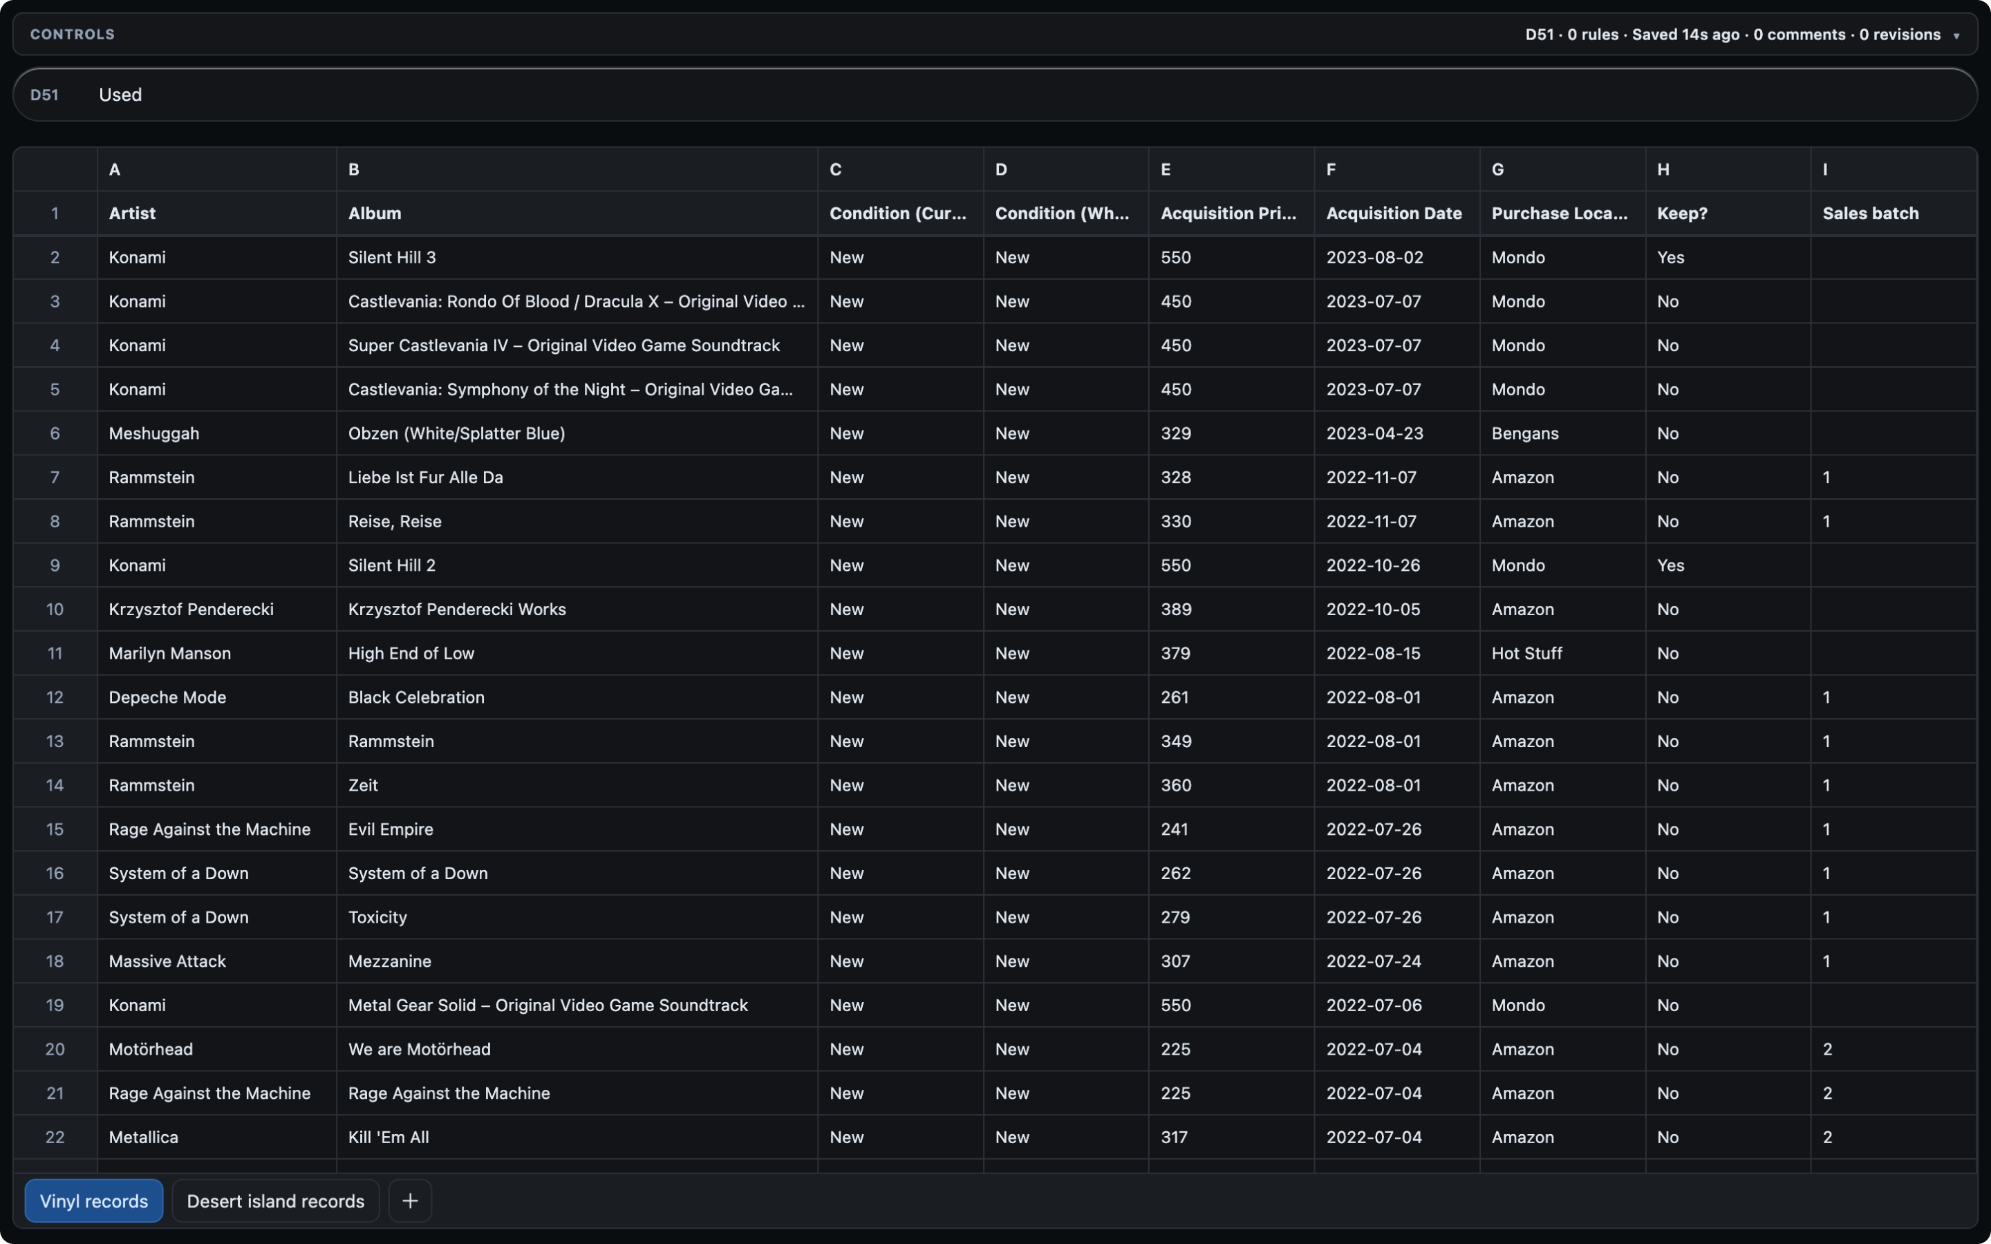The image size is (1991, 1244).
Task: Click the Artist header cell
Action: click(x=216, y=213)
